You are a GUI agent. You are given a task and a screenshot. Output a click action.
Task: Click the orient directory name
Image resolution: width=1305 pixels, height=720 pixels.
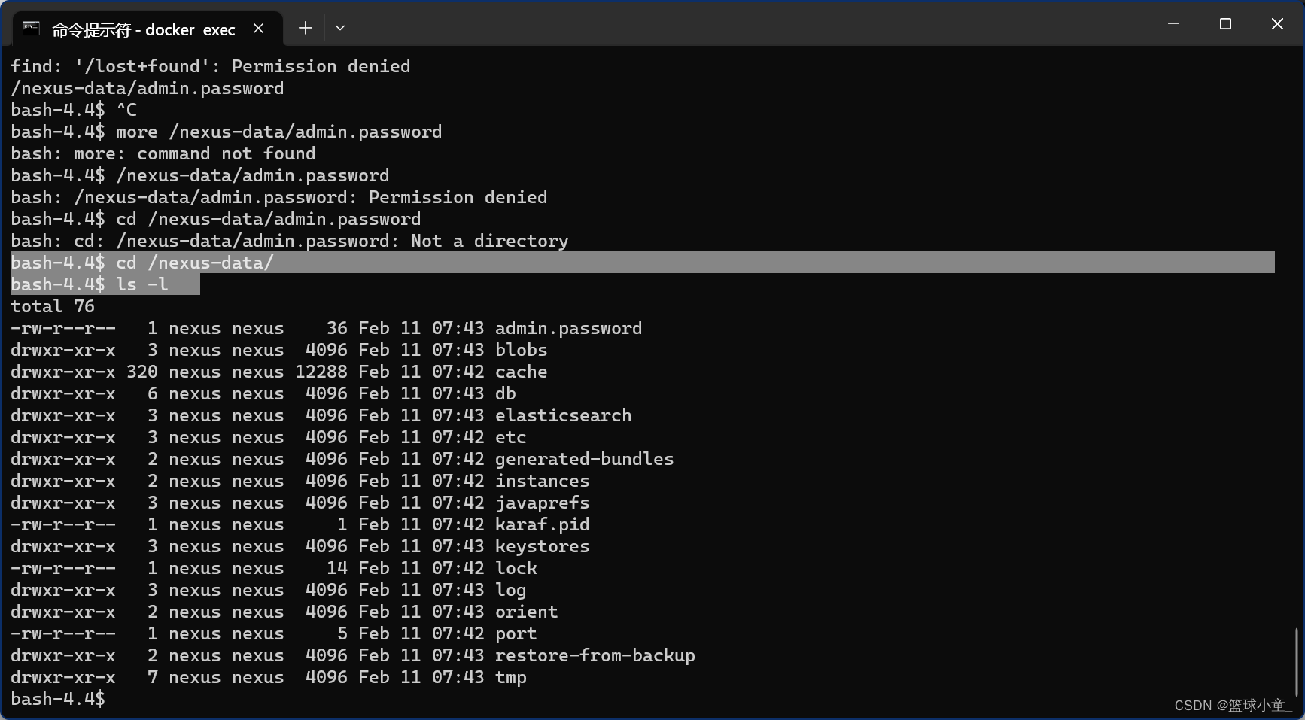click(x=526, y=612)
